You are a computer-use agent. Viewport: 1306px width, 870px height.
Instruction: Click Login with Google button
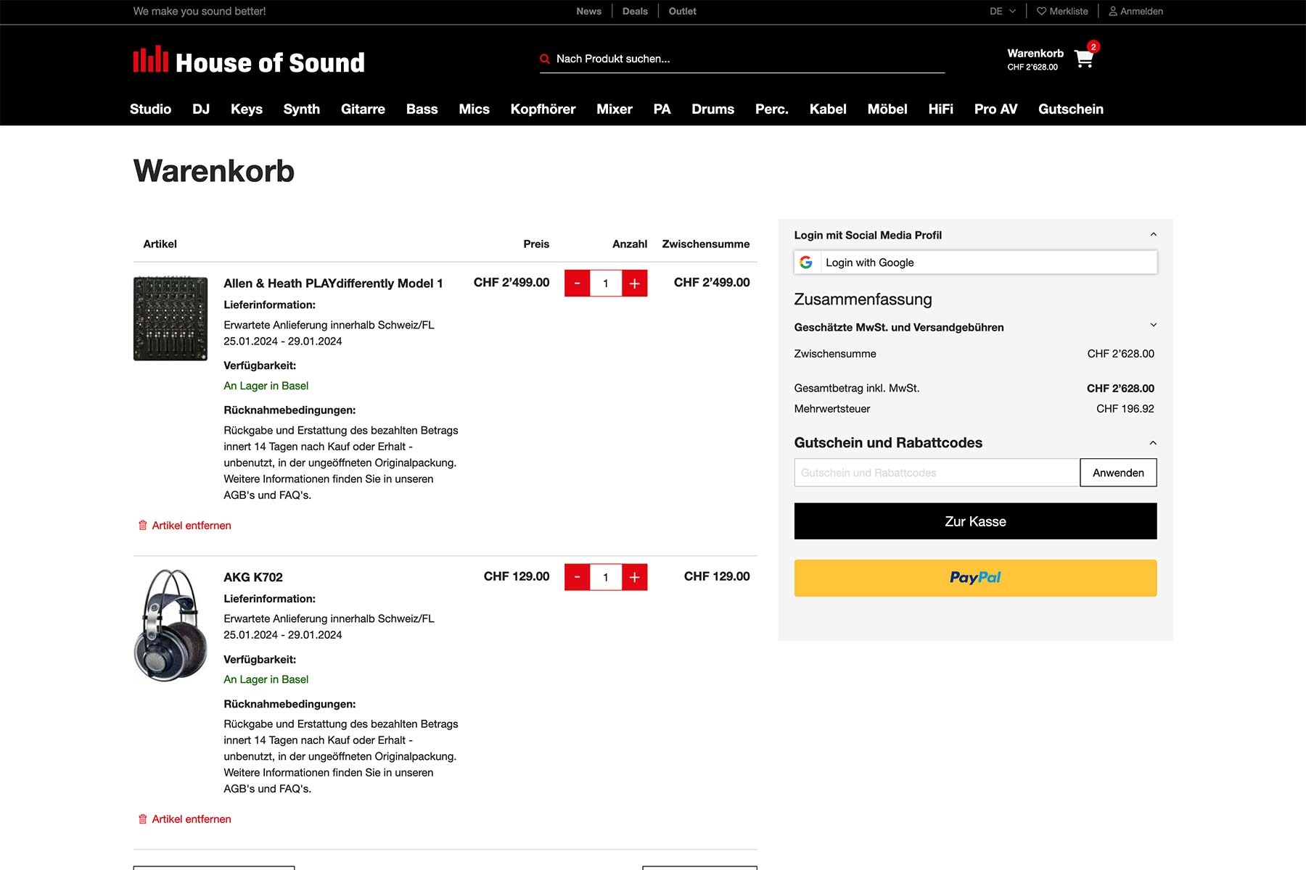[x=975, y=262]
